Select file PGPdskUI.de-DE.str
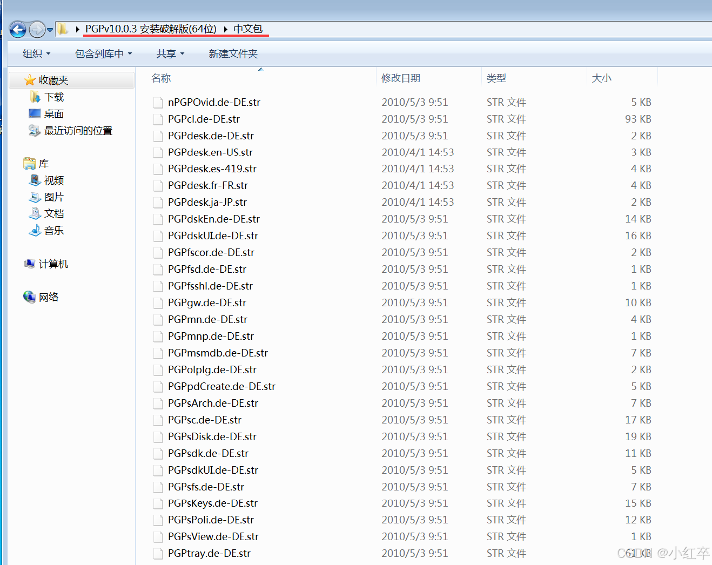The image size is (712, 565). (213, 236)
